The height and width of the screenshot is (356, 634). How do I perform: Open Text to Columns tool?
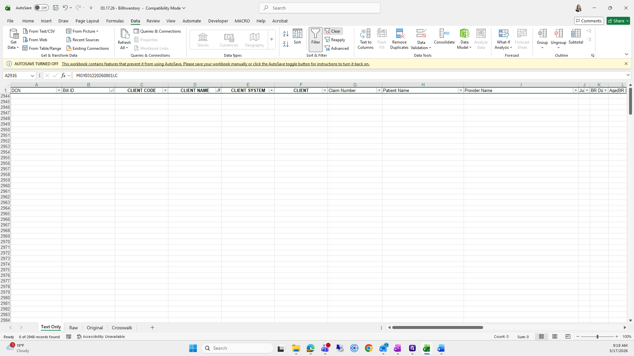[x=365, y=39]
